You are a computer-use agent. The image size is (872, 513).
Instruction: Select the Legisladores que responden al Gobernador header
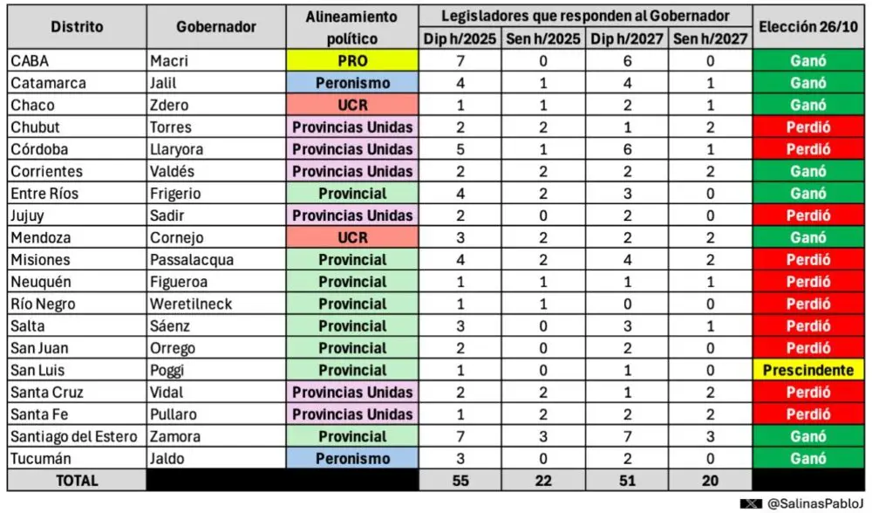tap(586, 16)
